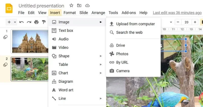The width and height of the screenshot is (203, 107).
Task: Click the arrow next to Line
Action: [x=101, y=98]
